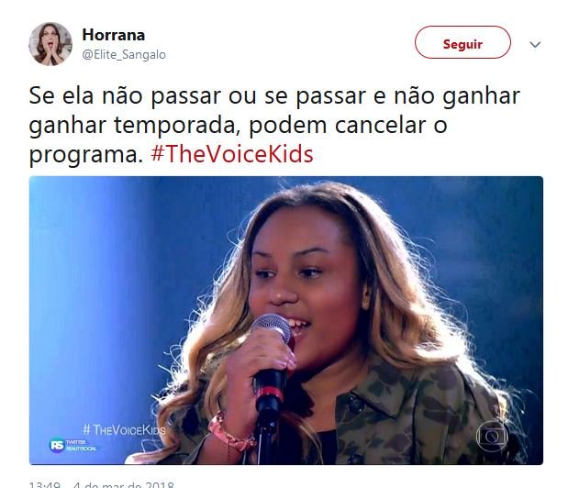The image size is (568, 488).
Task: Click the camouflage jacket collar in photo
Action: pos(377,389)
